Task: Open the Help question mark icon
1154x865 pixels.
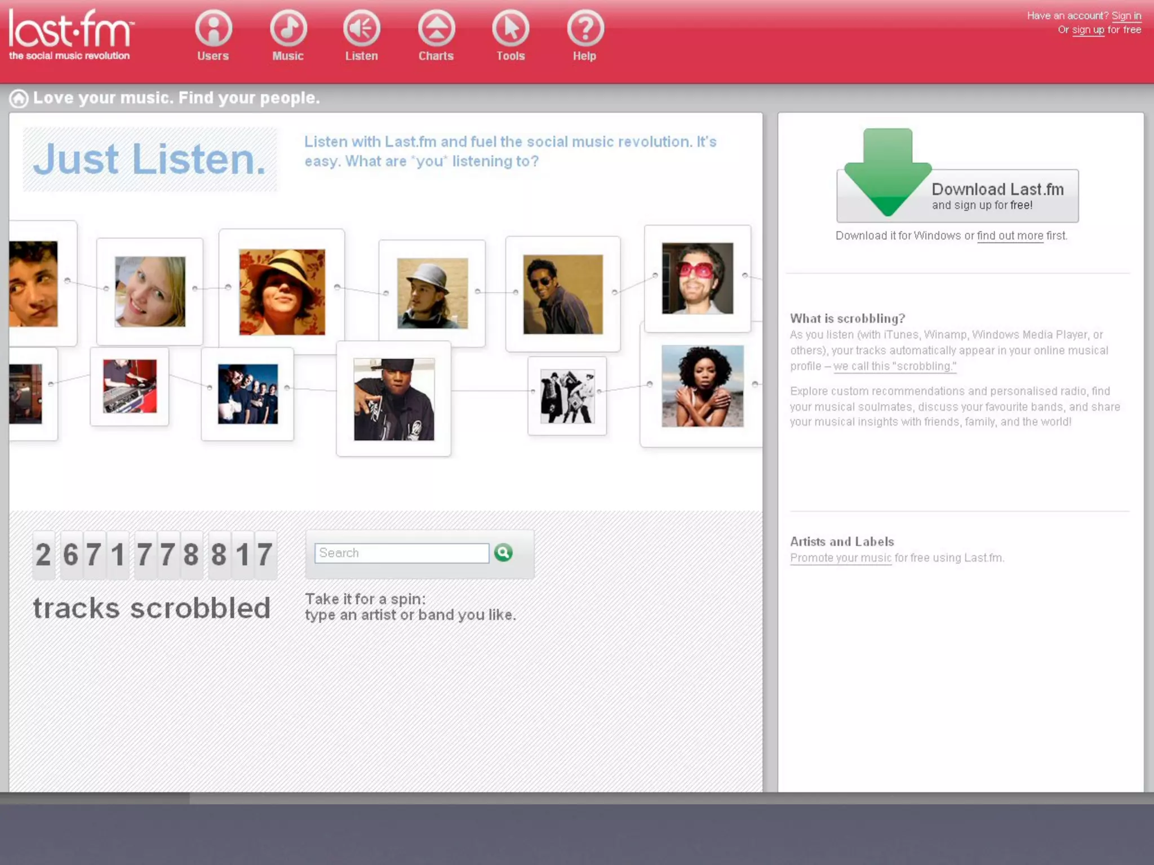Action: tap(585, 28)
